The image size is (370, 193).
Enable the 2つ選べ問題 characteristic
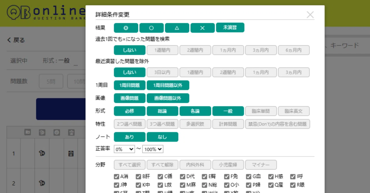click(129, 124)
